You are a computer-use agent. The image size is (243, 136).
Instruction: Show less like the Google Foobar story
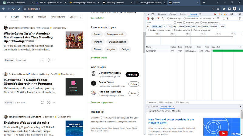tap(48, 102)
